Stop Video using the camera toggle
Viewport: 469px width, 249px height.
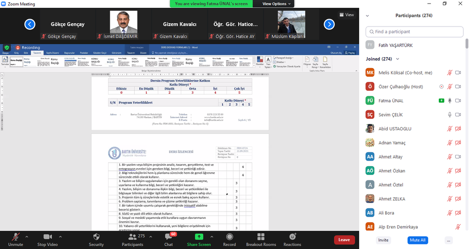click(48, 240)
